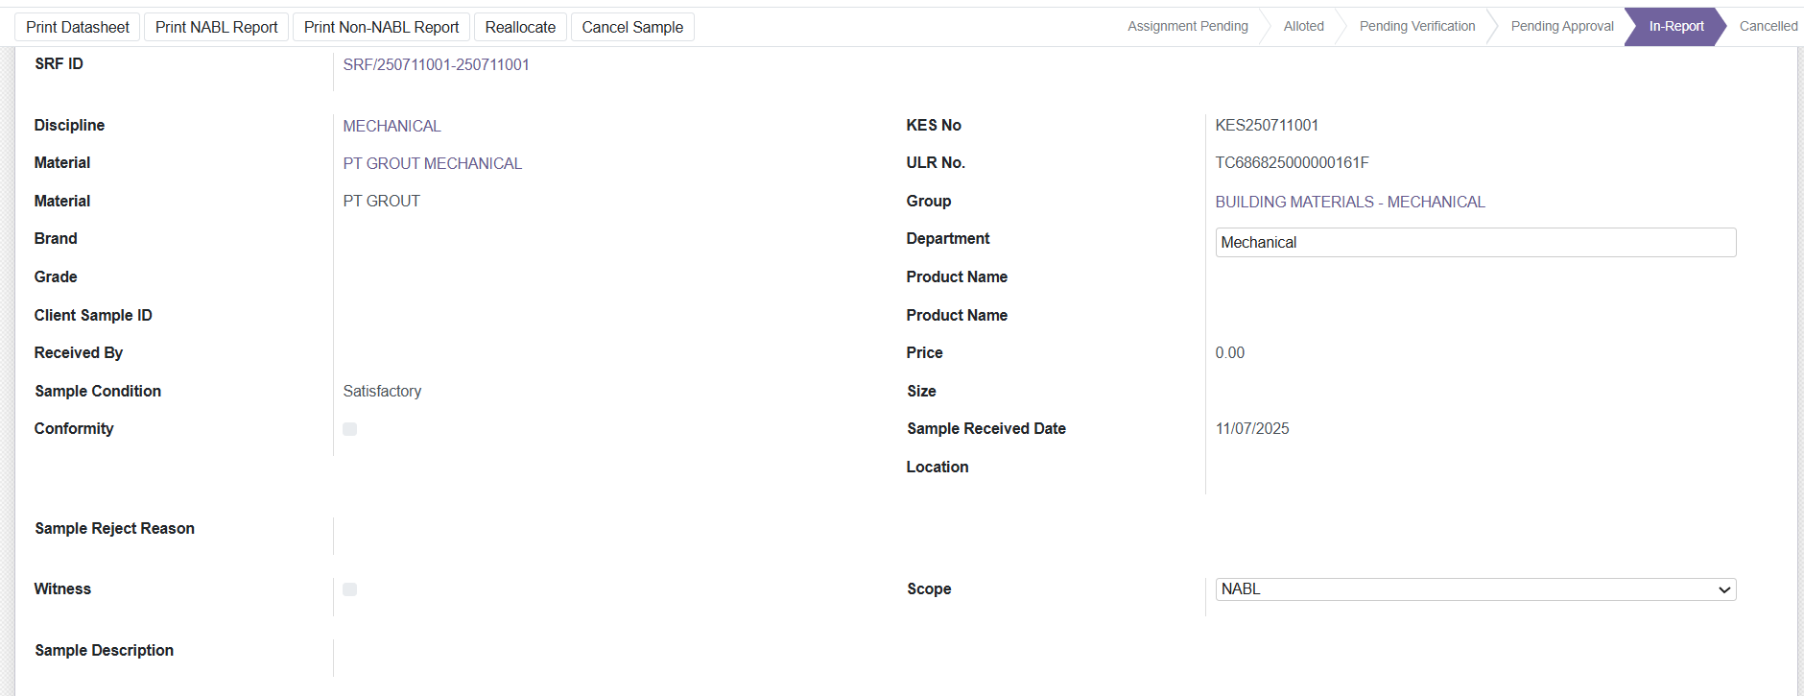
Task: Click the Sample Received Date 11/07/2025
Action: coord(1252,428)
